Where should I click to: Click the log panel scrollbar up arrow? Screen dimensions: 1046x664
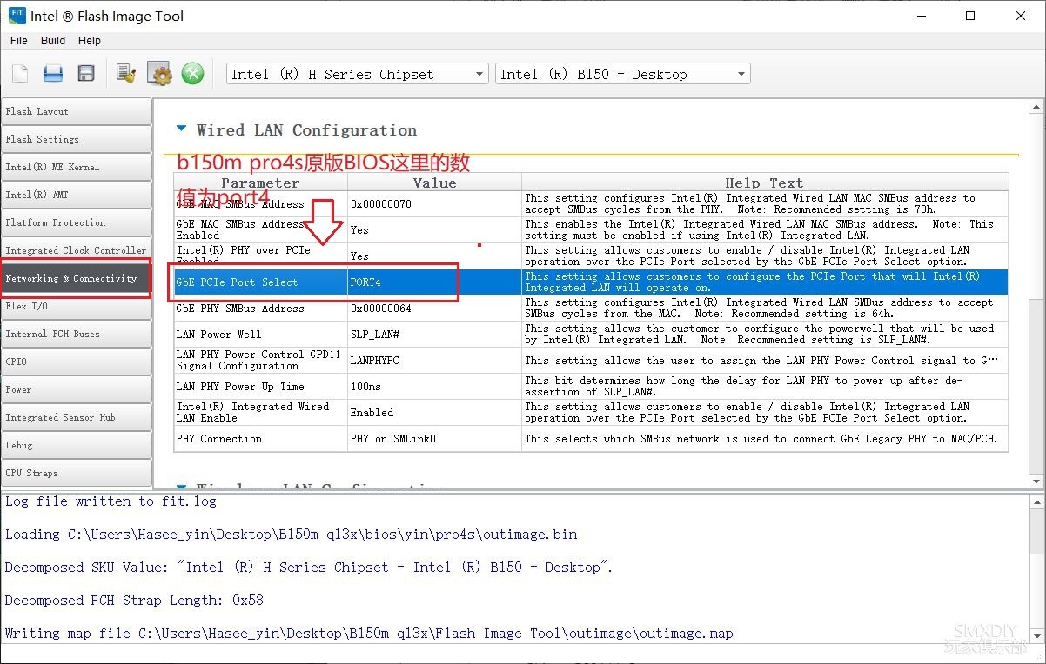[1036, 502]
